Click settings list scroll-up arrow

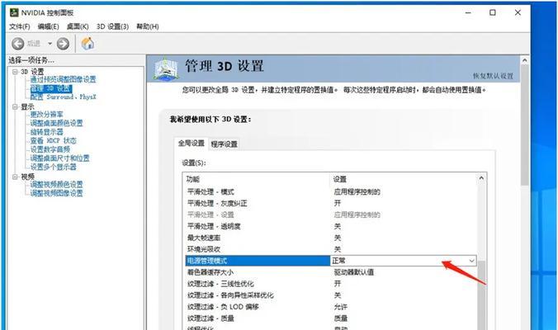[481, 178]
